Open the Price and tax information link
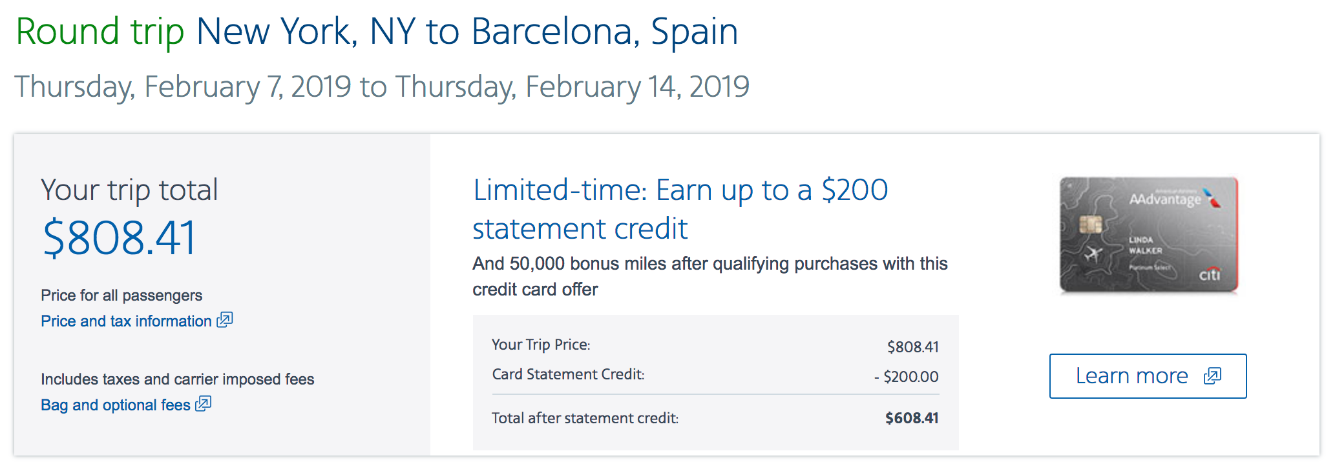This screenshot has height=471, width=1335. pos(126,321)
